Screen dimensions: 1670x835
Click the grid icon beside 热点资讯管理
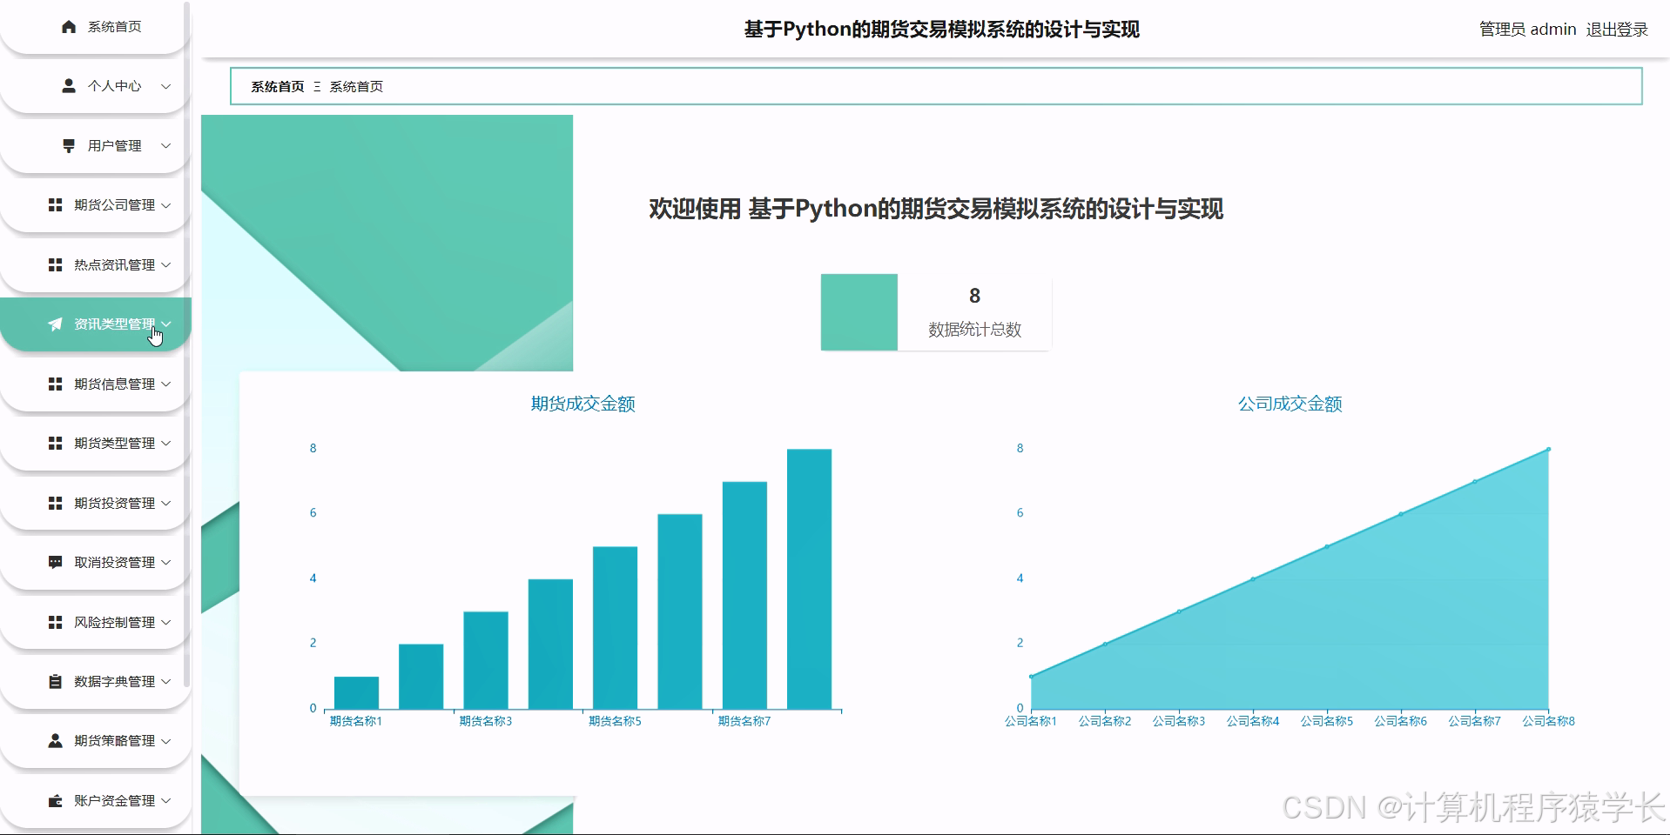coord(55,264)
